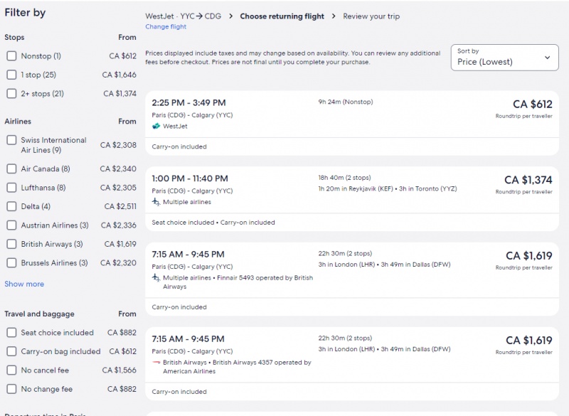
Task: Click the prices include taxes disclaimer text
Action: pos(293,58)
